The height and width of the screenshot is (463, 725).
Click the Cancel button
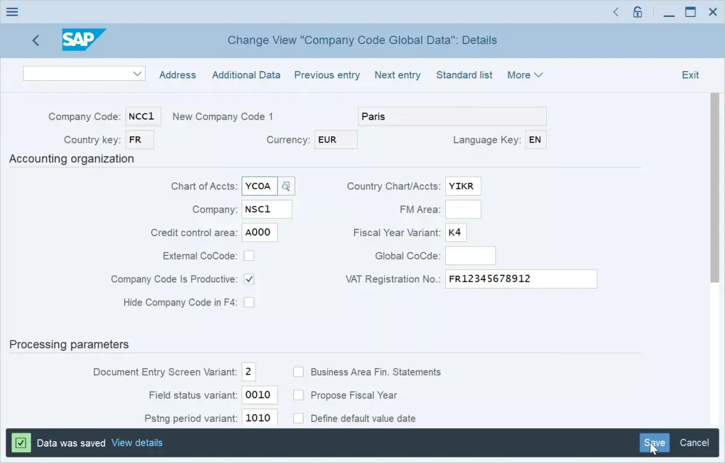694,442
